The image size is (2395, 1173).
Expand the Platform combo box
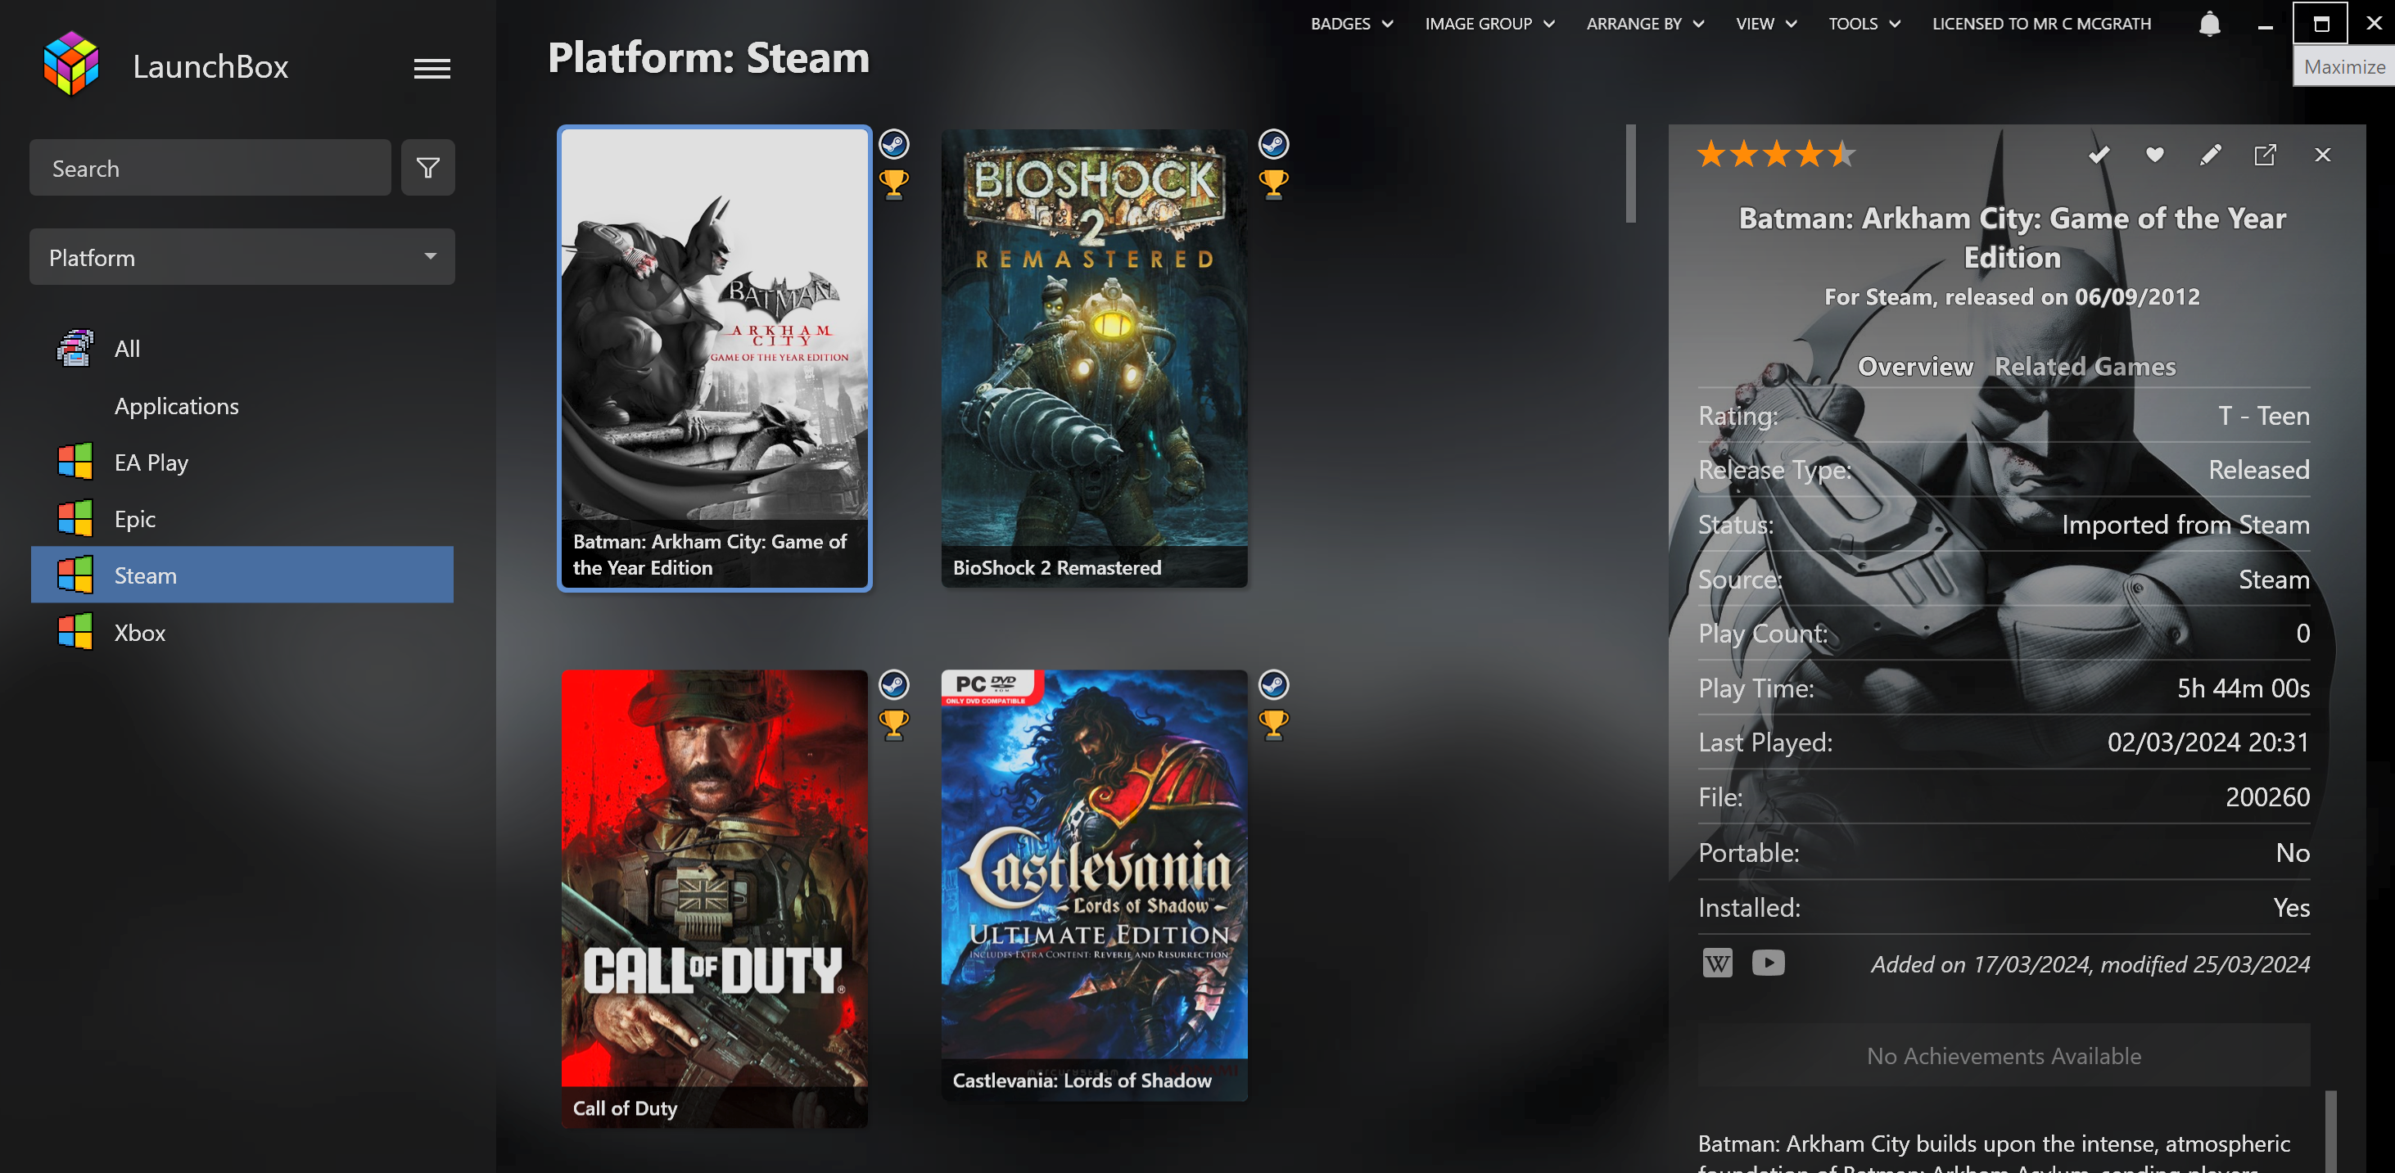(242, 258)
